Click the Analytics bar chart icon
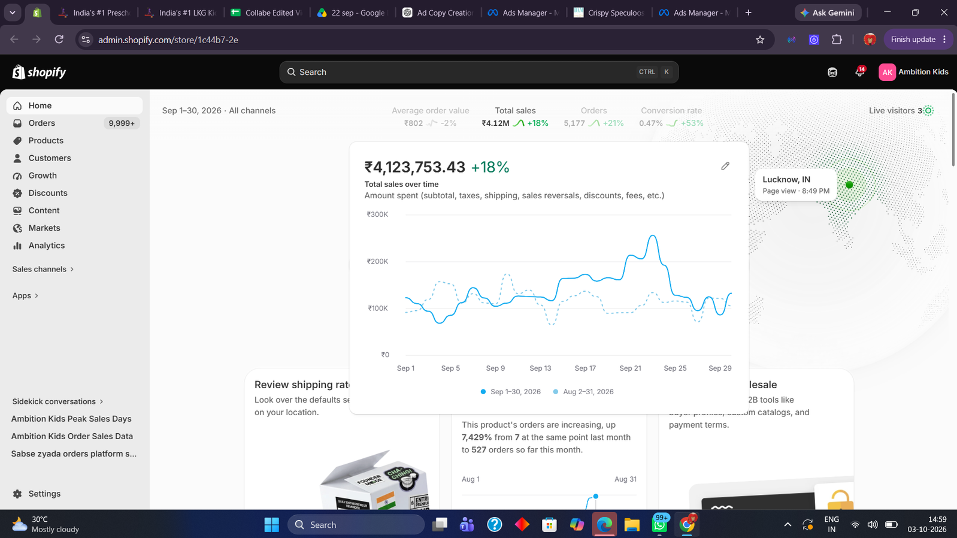Viewport: 957px width, 538px height. [17, 246]
